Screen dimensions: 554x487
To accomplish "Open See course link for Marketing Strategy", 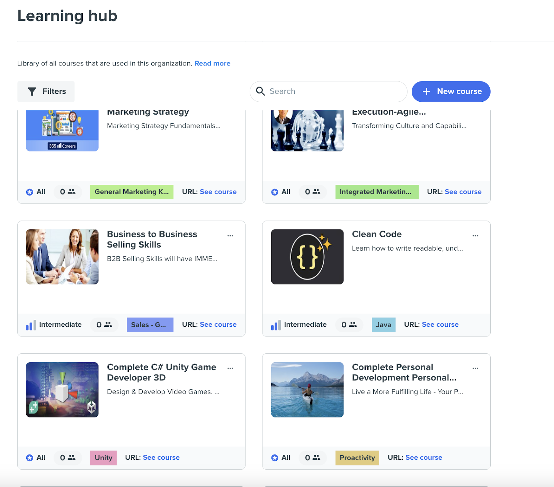I will point(218,192).
